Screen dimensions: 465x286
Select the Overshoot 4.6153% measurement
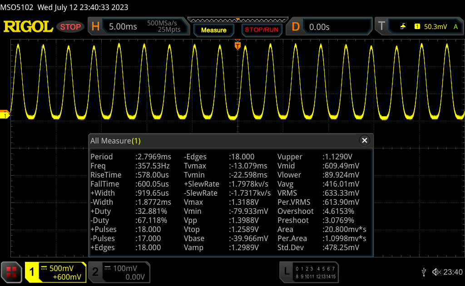[x=316, y=211]
